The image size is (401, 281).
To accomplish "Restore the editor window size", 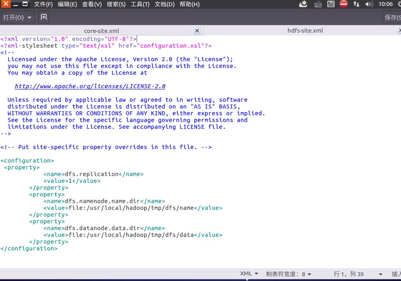I will (25, 4).
